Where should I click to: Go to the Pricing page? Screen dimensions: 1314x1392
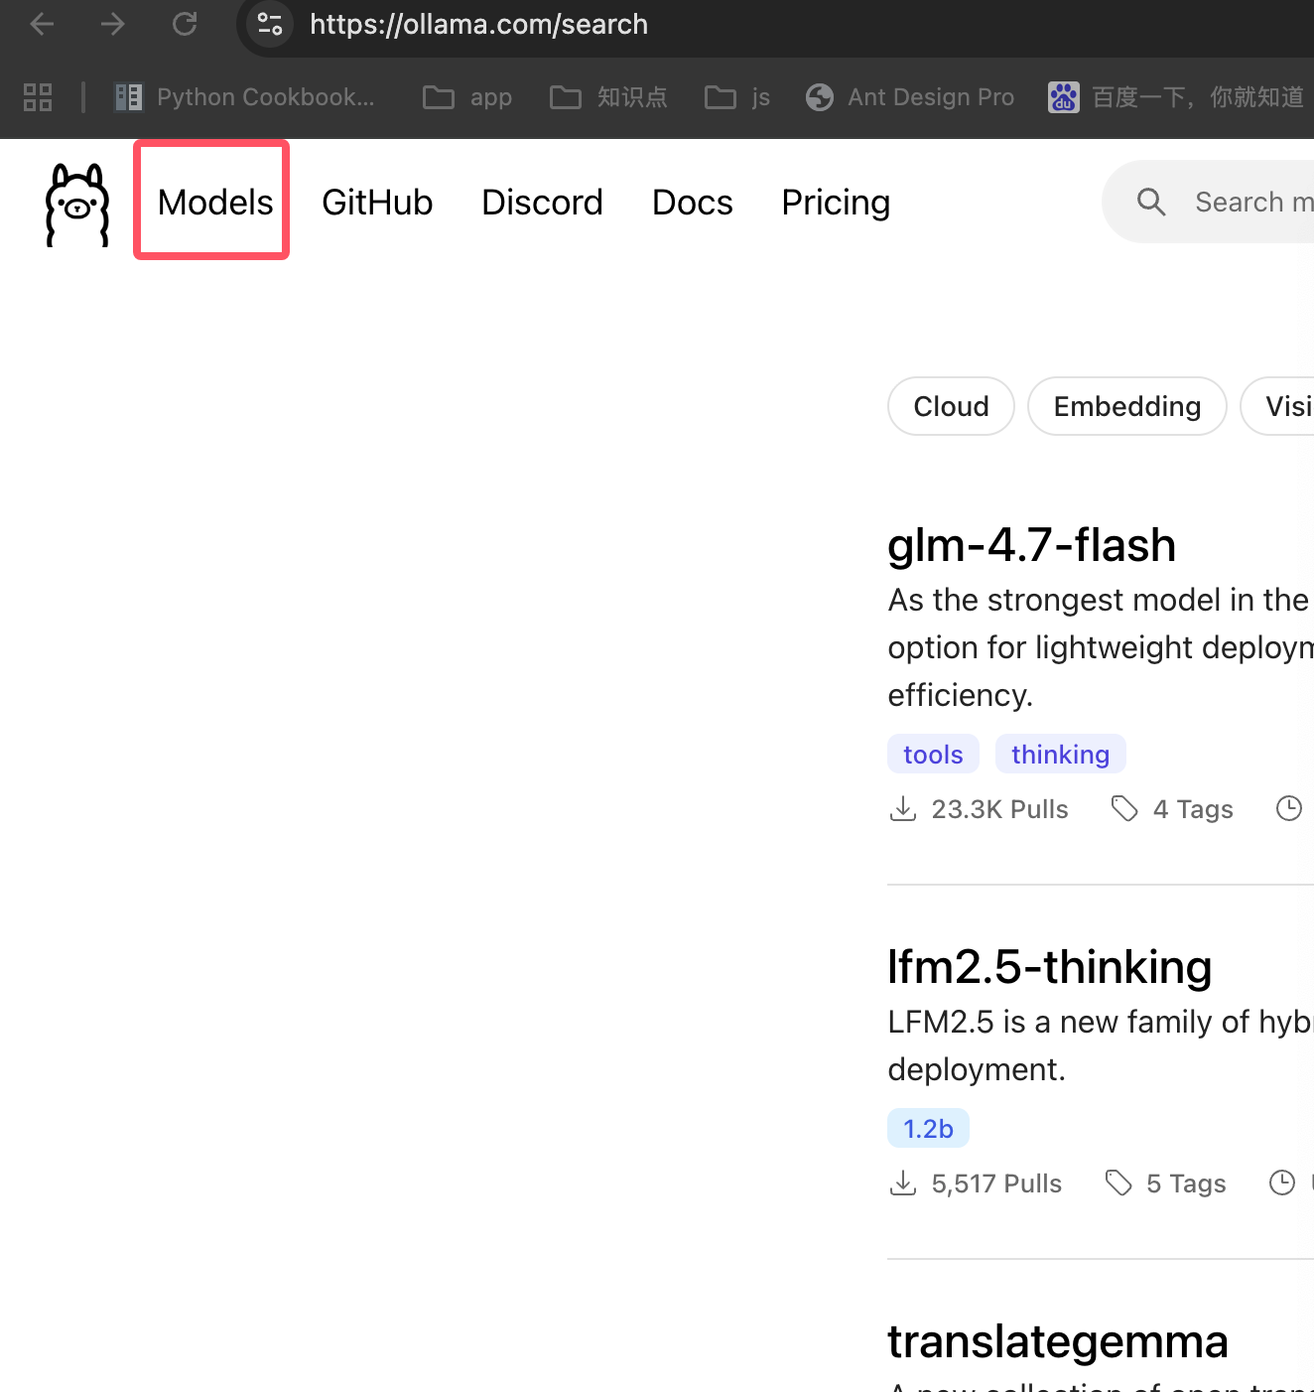[x=836, y=203]
